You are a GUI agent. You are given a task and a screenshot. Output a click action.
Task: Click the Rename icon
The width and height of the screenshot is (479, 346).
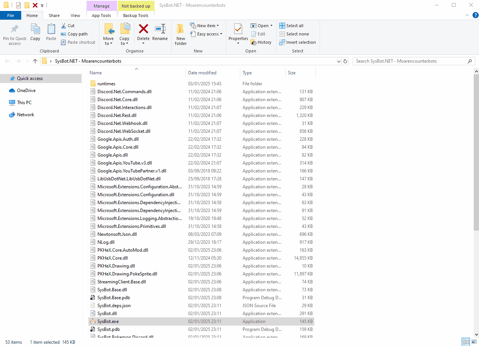point(160,29)
